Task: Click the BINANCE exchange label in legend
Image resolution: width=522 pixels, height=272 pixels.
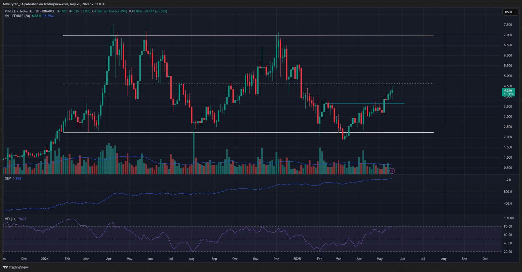Action: 48,11
